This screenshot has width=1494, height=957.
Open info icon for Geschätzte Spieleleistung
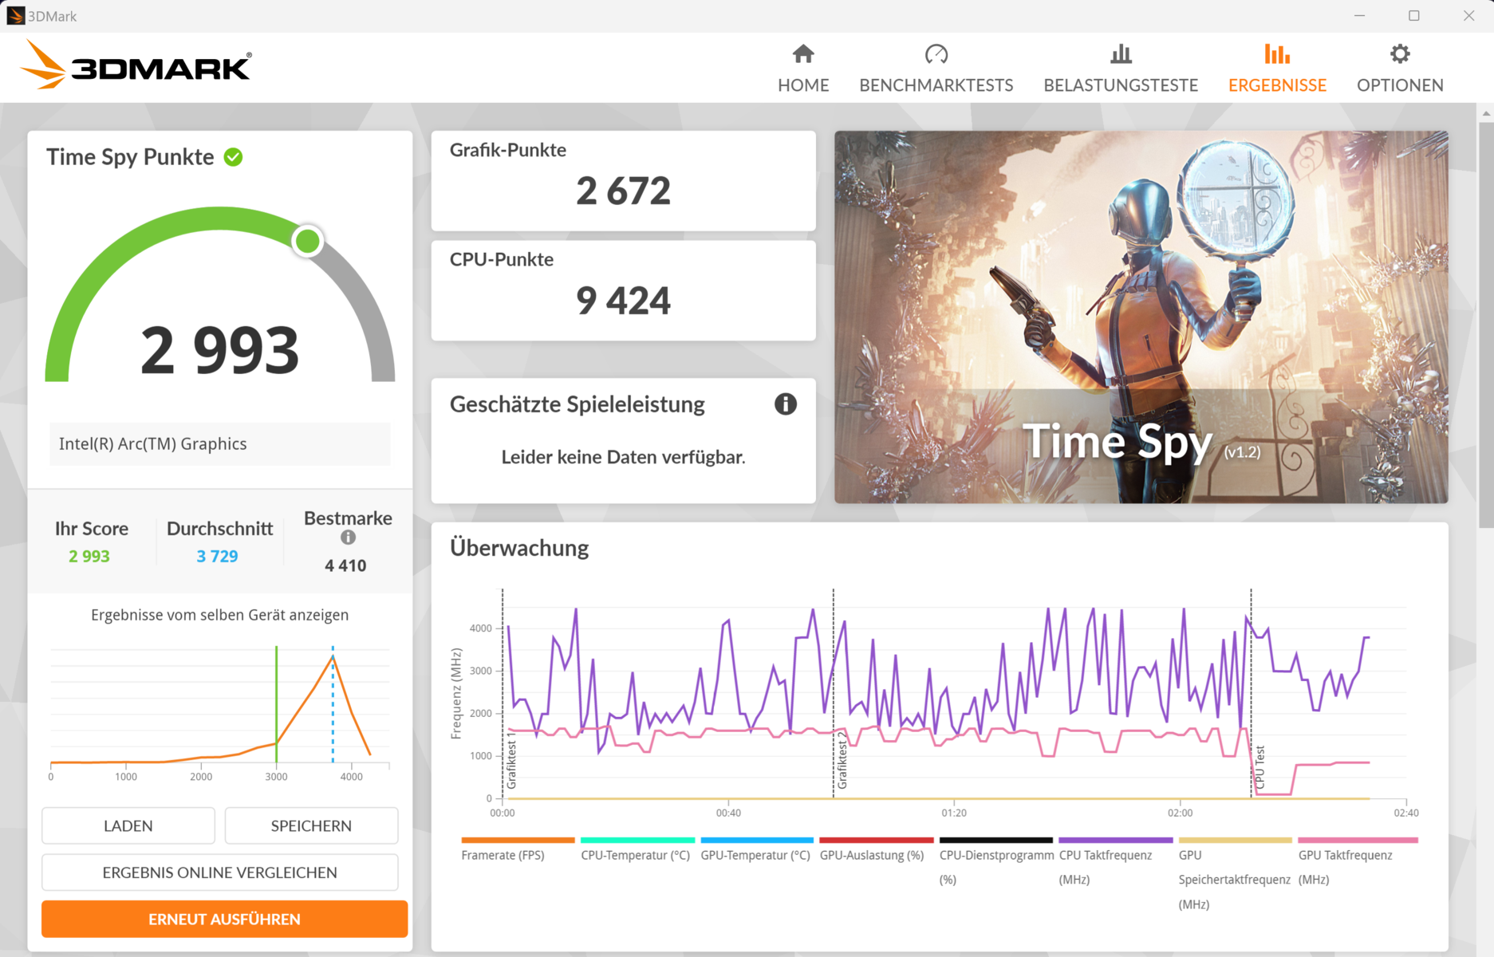[x=786, y=404]
